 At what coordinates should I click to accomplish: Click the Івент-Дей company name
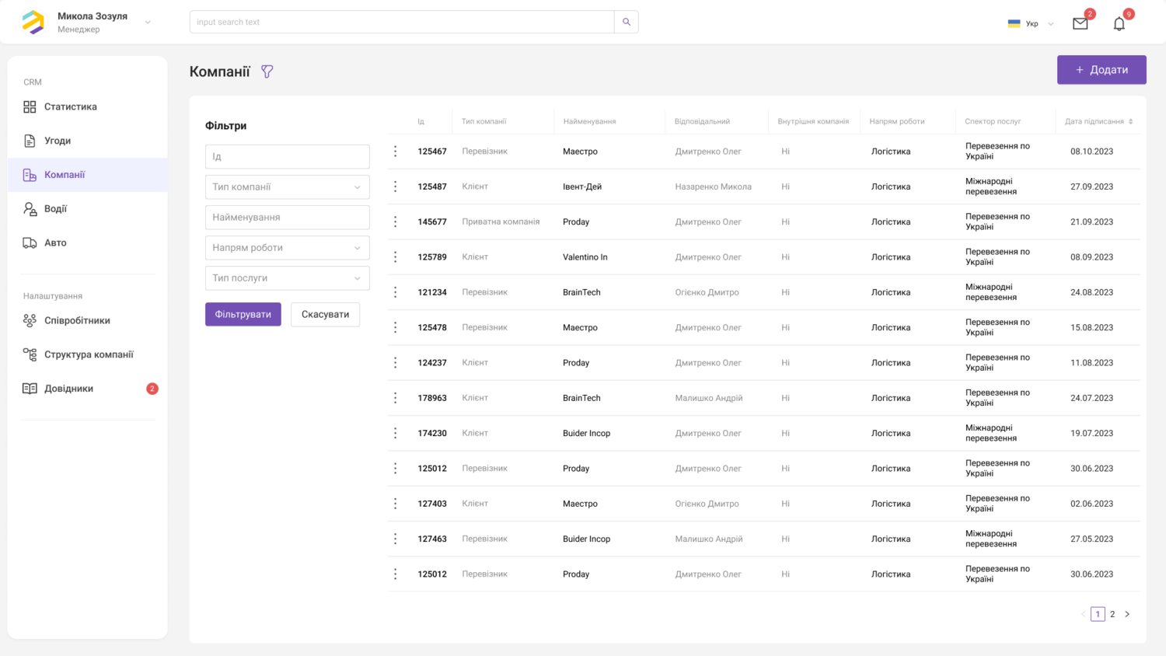pos(582,187)
